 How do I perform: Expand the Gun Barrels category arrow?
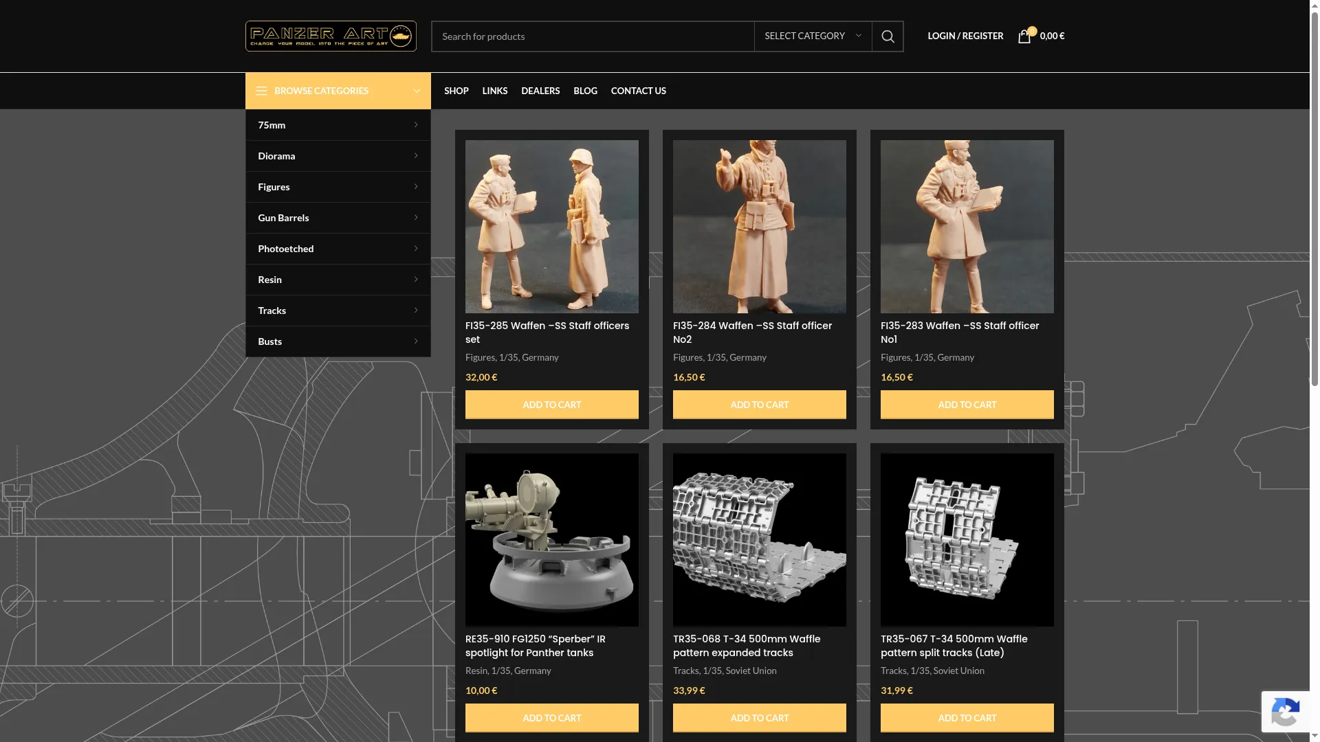click(x=416, y=218)
